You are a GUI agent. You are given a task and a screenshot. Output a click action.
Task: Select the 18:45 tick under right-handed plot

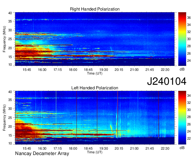point(88,70)
